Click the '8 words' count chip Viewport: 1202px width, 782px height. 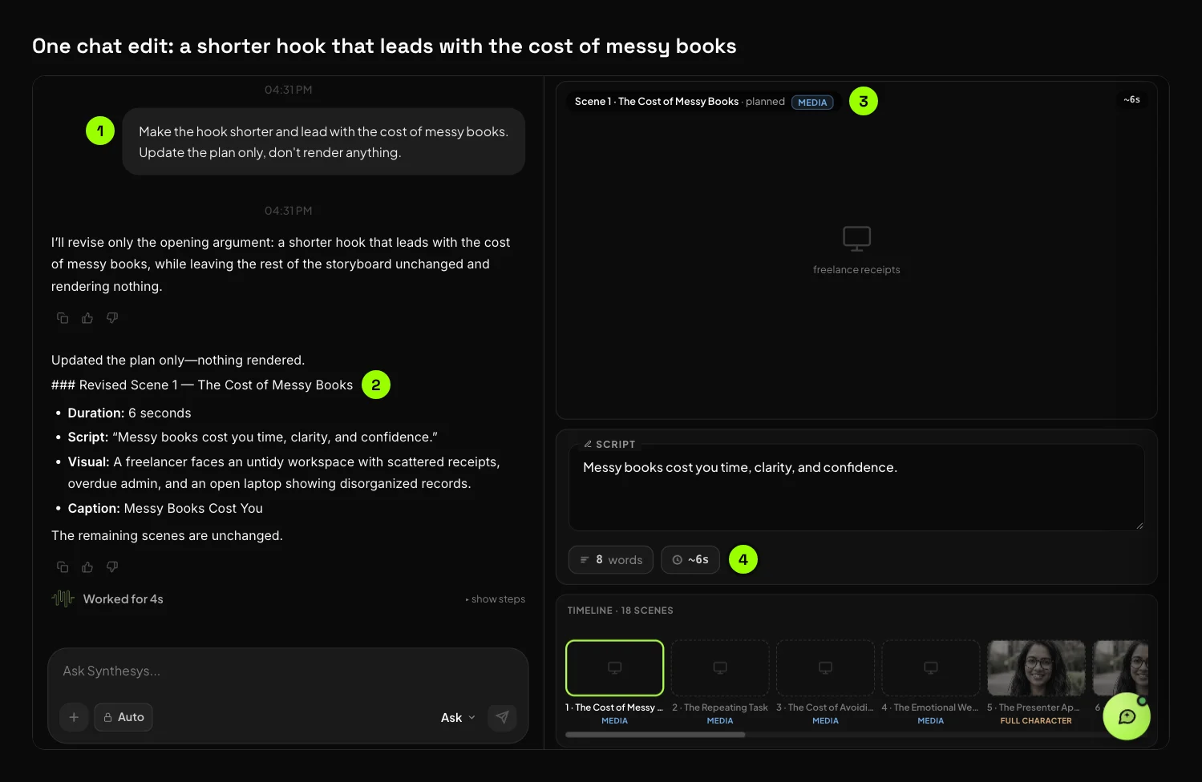coord(611,560)
